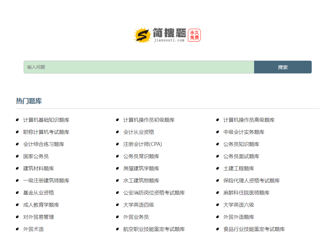
Task: Go to 保险代理人资格考试题库
Action: pos(251,181)
